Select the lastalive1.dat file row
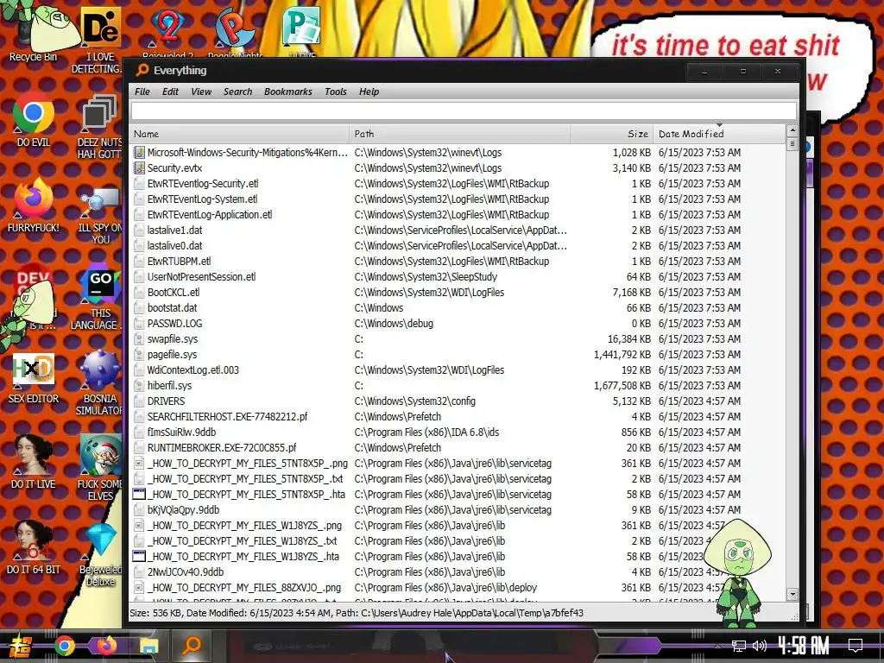This screenshot has height=663, width=884. tap(458, 230)
